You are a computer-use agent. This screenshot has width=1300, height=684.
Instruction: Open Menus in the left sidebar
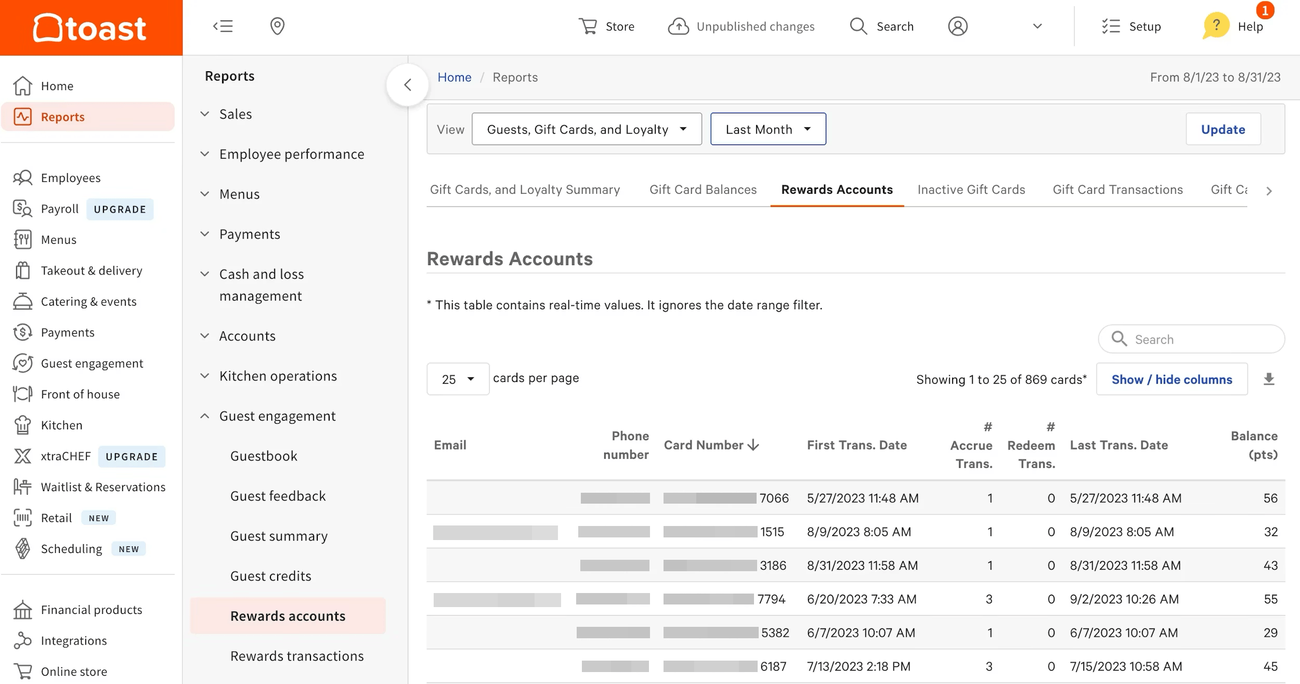(58, 240)
